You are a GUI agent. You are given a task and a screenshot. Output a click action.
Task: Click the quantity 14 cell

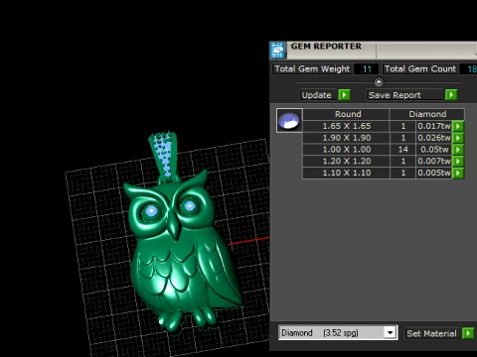pyautogui.click(x=402, y=150)
